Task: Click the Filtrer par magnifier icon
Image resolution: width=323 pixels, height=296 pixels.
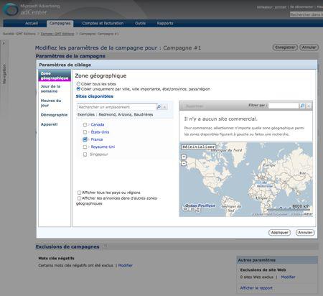Action: 302,106
